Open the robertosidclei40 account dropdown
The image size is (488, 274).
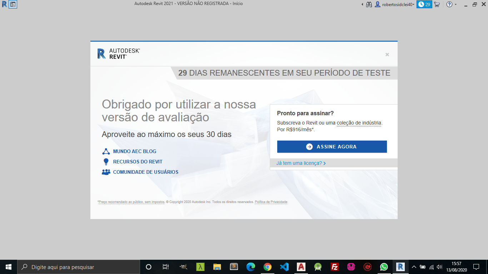pos(394,5)
